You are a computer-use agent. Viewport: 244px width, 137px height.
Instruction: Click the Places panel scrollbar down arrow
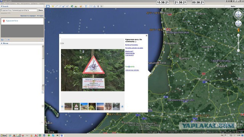coord(43,85)
